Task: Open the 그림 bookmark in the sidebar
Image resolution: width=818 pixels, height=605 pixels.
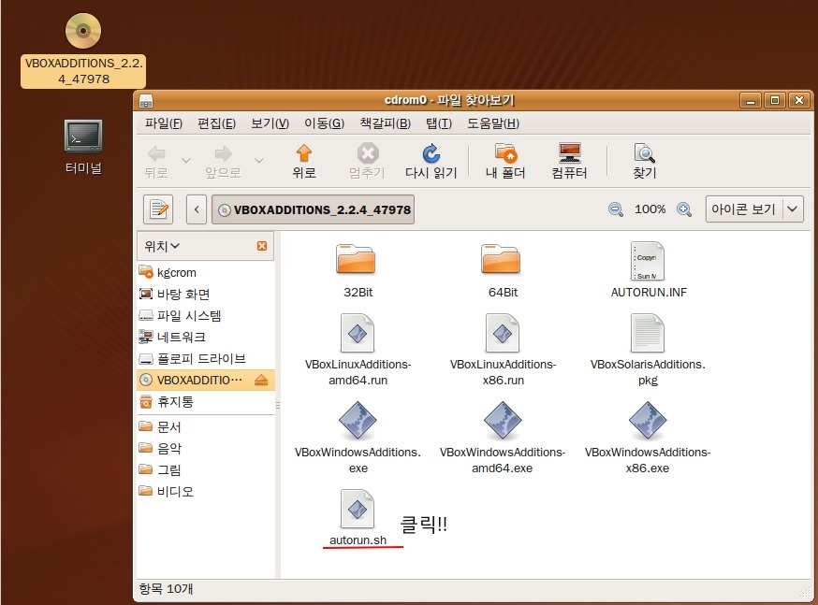Action: pos(206,470)
